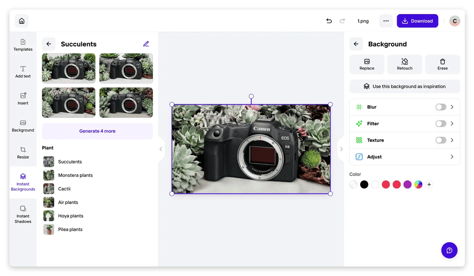Screen dimensions: 474x276
Task: Click Use this background as inspiration
Action: point(405,86)
